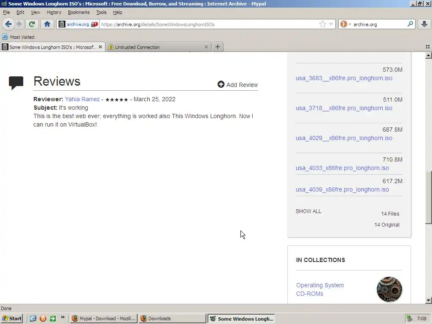Open the downloads arrow button
432x324 pixels.
coord(424,24)
